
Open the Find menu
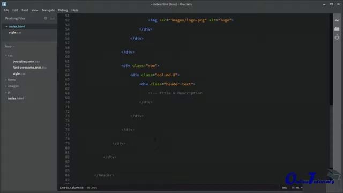[x=25, y=10]
